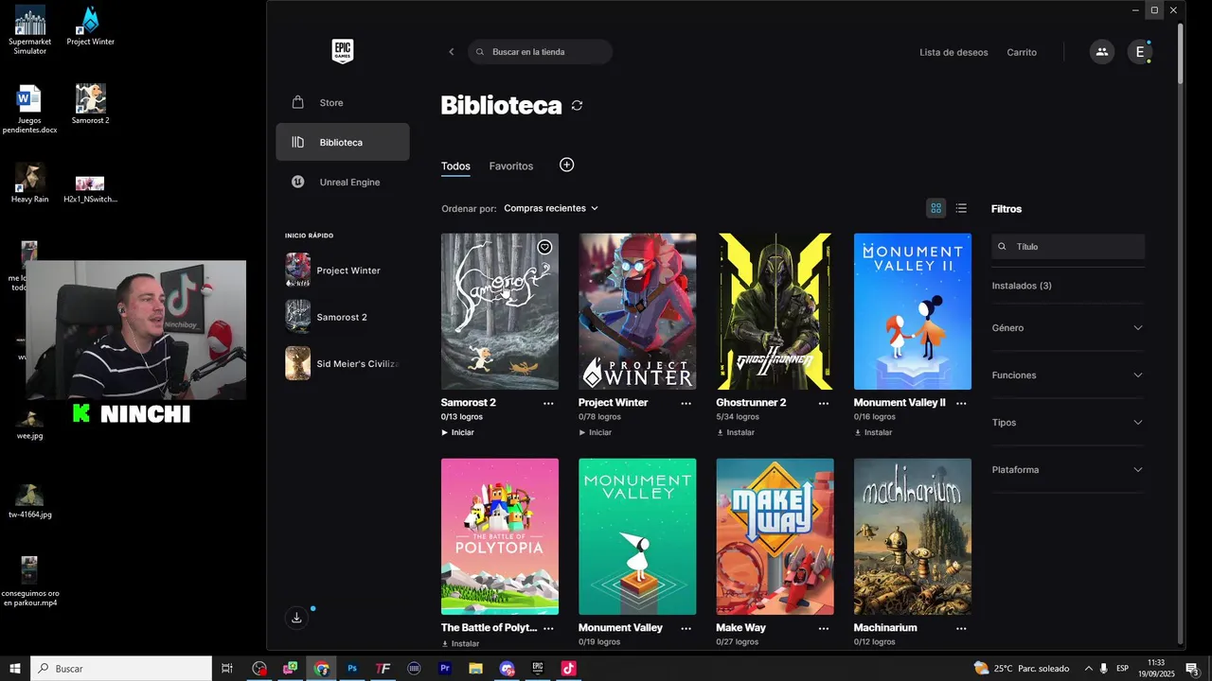Open Chrome from the taskbar

tap(322, 669)
